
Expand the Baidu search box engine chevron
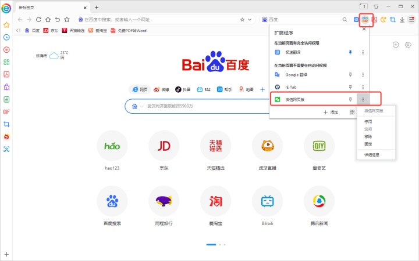(141, 106)
